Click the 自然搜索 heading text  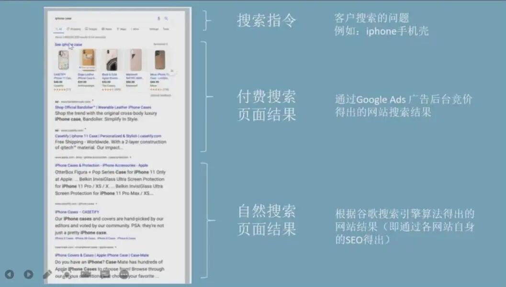[267, 211]
